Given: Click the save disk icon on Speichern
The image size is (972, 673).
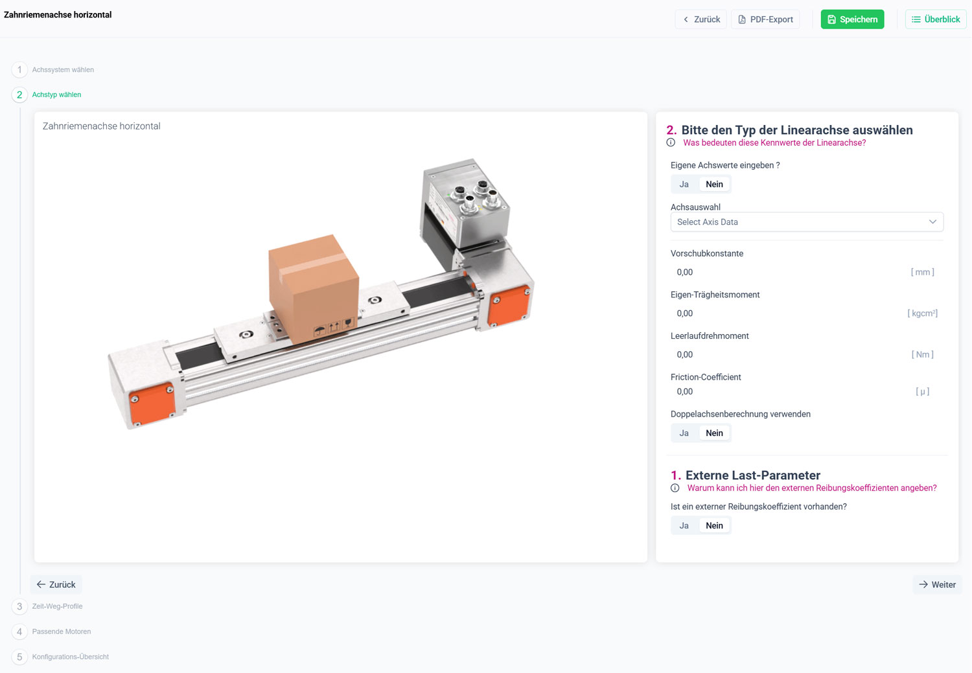Looking at the screenshot, I should (x=831, y=19).
